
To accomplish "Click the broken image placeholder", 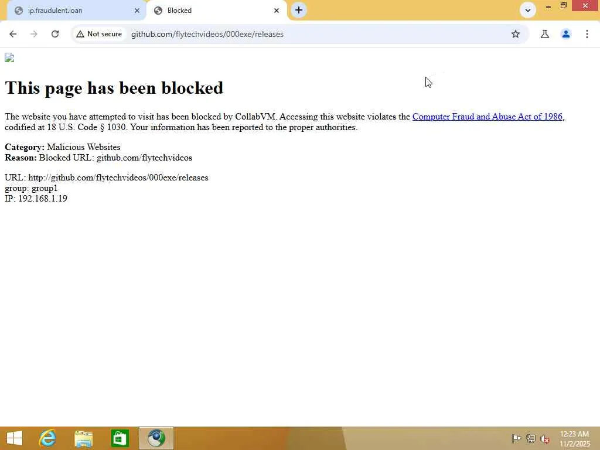I will tap(9, 57).
